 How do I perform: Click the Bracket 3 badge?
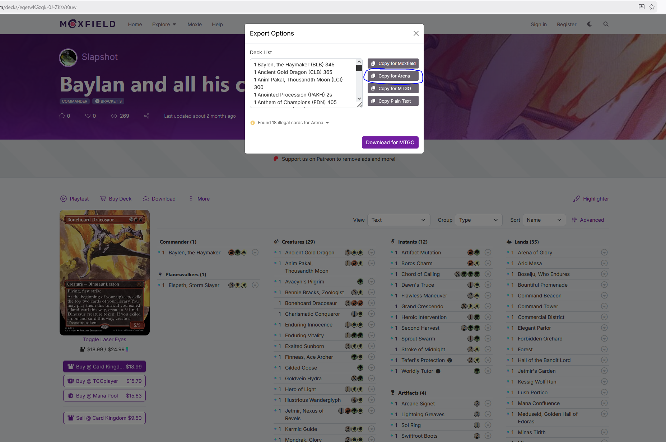[108, 101]
